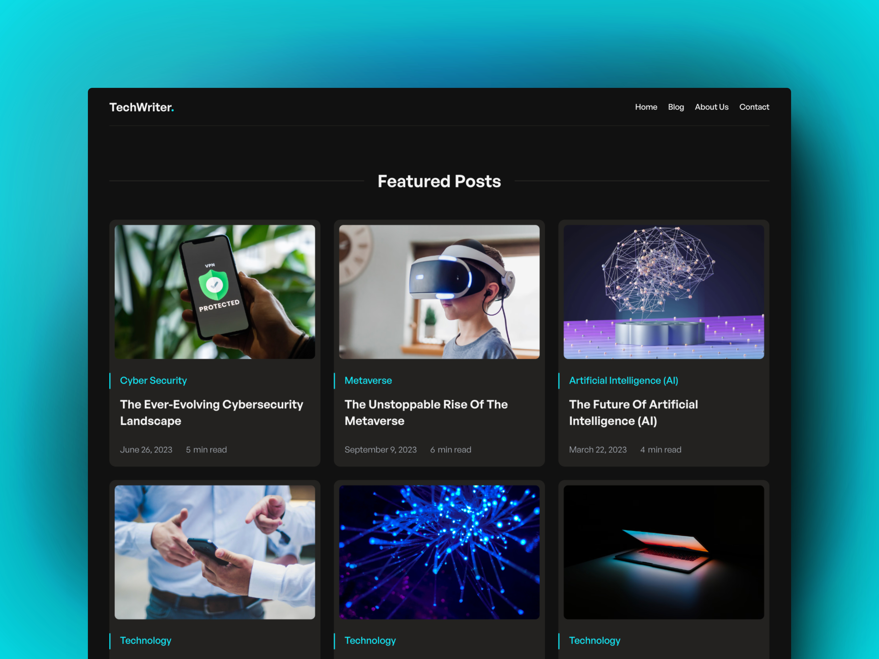The image size is (879, 659).
Task: Click the VR headset boy thumbnail
Action: click(439, 291)
